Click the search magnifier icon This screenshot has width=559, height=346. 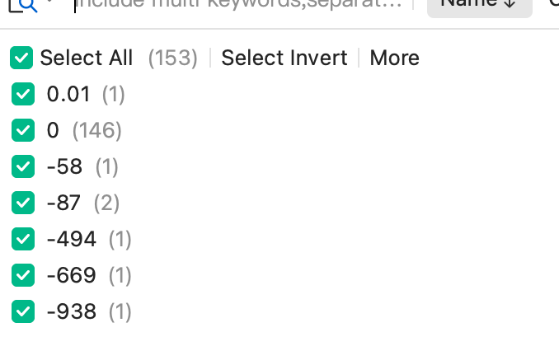(x=26, y=5)
